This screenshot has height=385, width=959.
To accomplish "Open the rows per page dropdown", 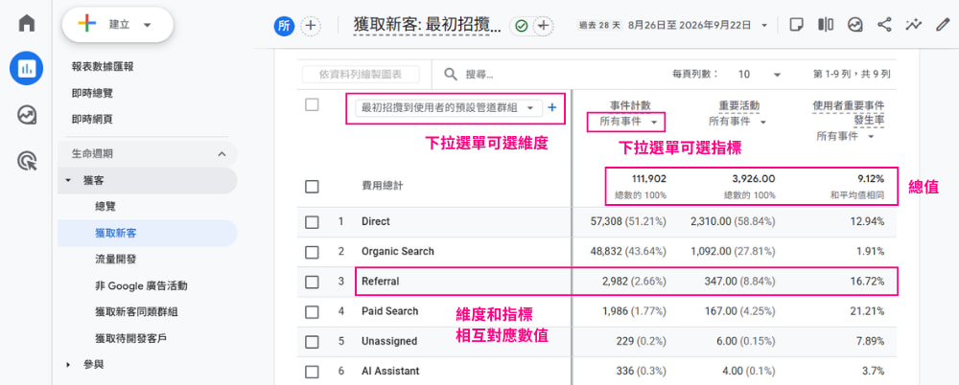I will click(759, 75).
